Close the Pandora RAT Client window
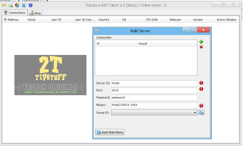The image size is (243, 146). (233, 4)
